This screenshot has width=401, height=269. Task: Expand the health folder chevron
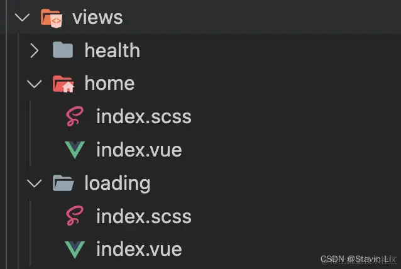(35, 50)
